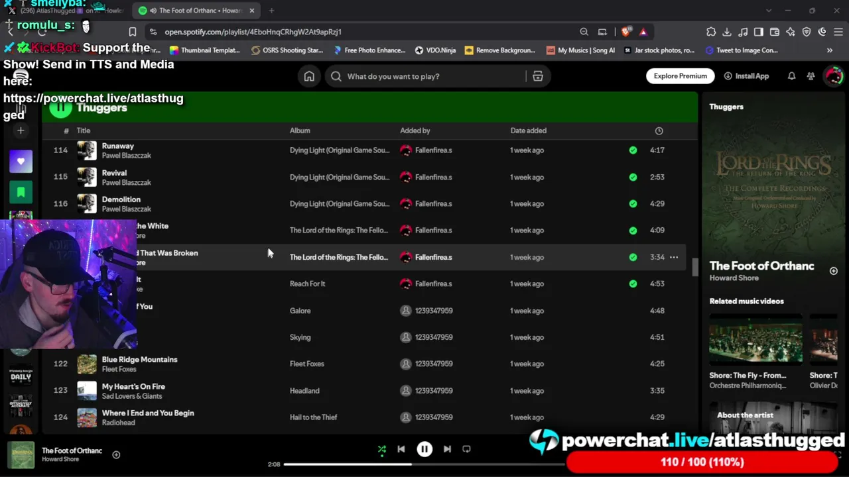Pause the Thuggers playlist with the green button
This screenshot has width=849, height=477.
click(x=60, y=107)
